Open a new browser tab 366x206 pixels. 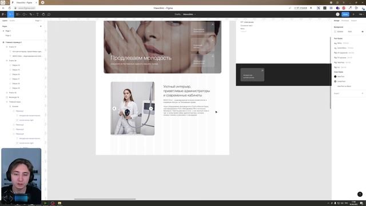[42, 2]
